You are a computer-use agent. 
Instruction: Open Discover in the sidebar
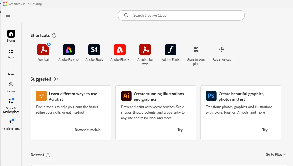point(11,87)
